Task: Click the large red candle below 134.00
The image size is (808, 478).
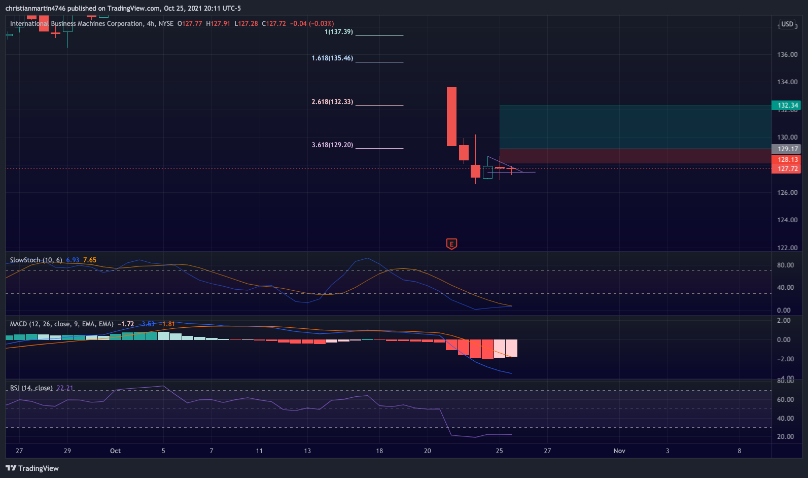Action: 451,116
